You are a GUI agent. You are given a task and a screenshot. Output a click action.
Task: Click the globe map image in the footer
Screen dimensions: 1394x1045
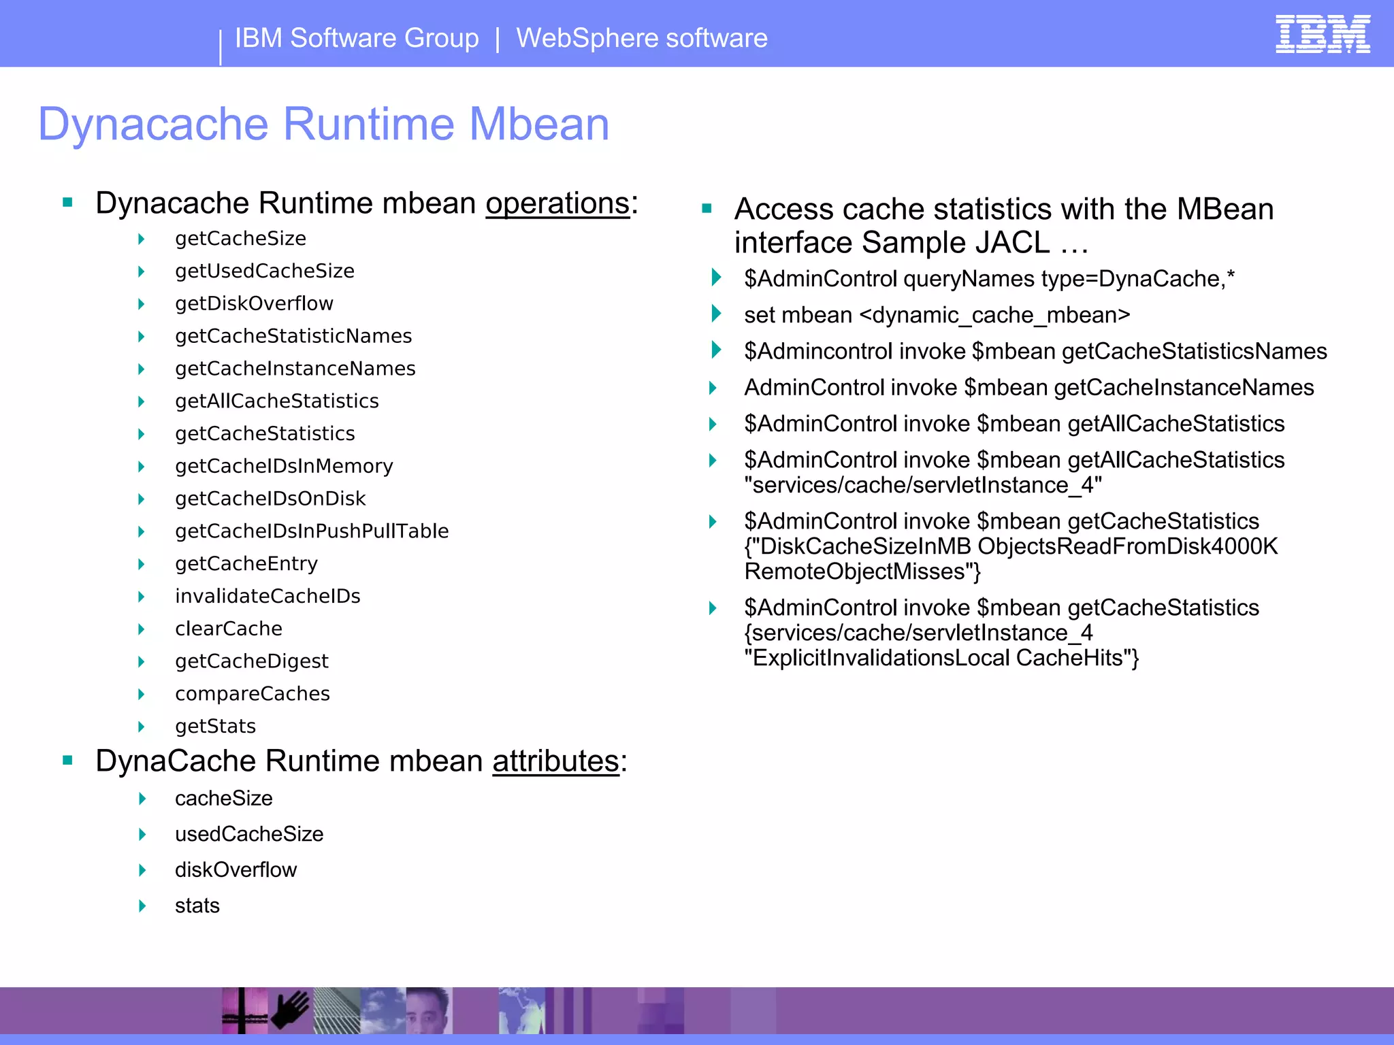tap(521, 1011)
